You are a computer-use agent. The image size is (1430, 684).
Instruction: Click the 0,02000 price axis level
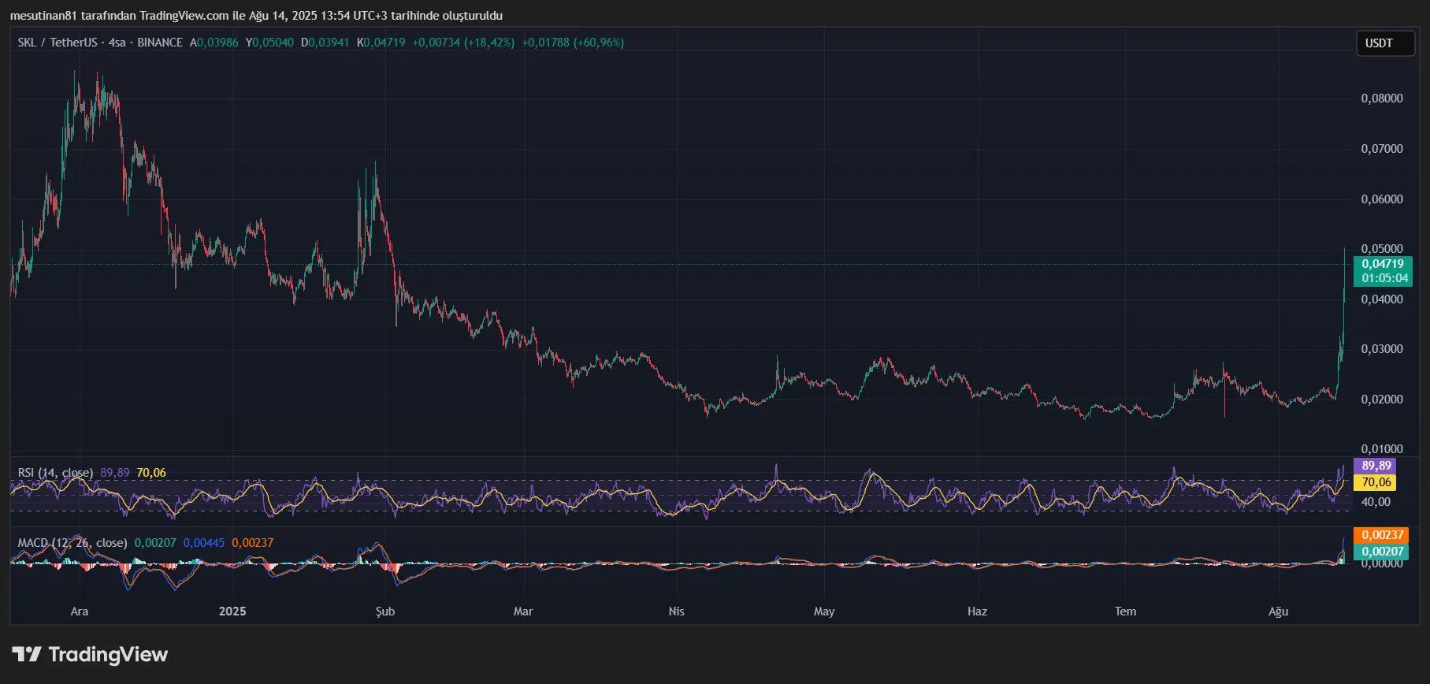pyautogui.click(x=1382, y=400)
